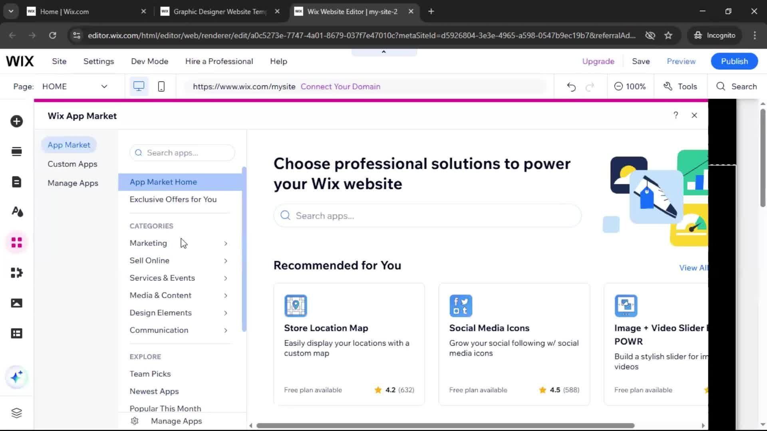Image resolution: width=767 pixels, height=431 pixels.
Task: Open Exclusive Offers for You
Action: pyautogui.click(x=173, y=200)
